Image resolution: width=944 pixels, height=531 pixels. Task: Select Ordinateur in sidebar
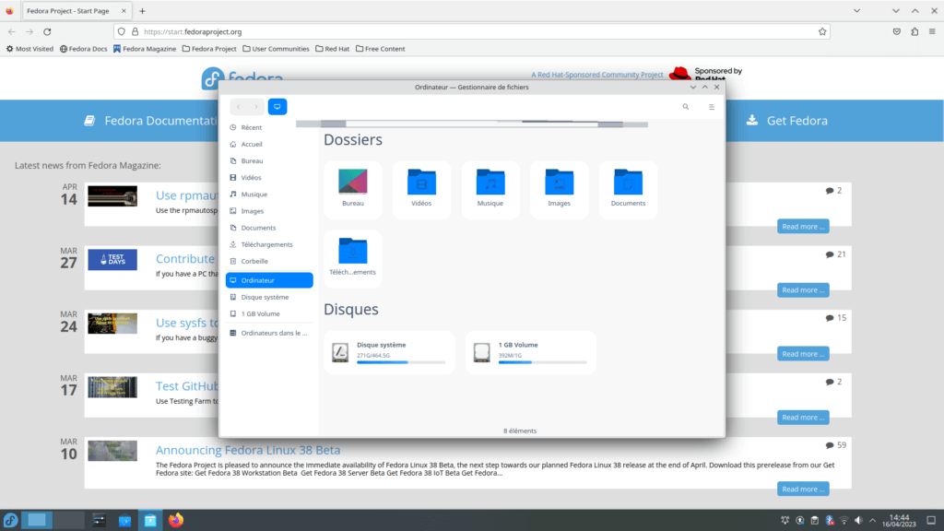point(269,280)
